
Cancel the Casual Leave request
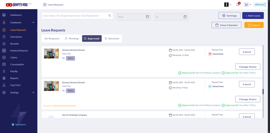coord(247,52)
